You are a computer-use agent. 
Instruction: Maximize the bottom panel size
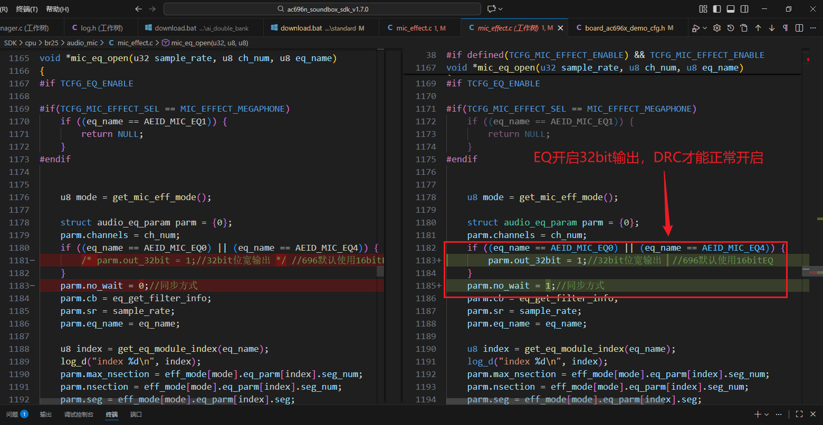point(799,414)
